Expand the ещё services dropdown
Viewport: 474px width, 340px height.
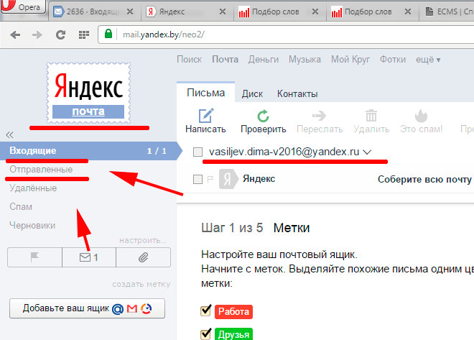[x=428, y=59]
